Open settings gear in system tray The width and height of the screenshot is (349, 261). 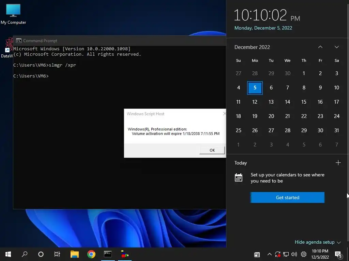pos(304,254)
